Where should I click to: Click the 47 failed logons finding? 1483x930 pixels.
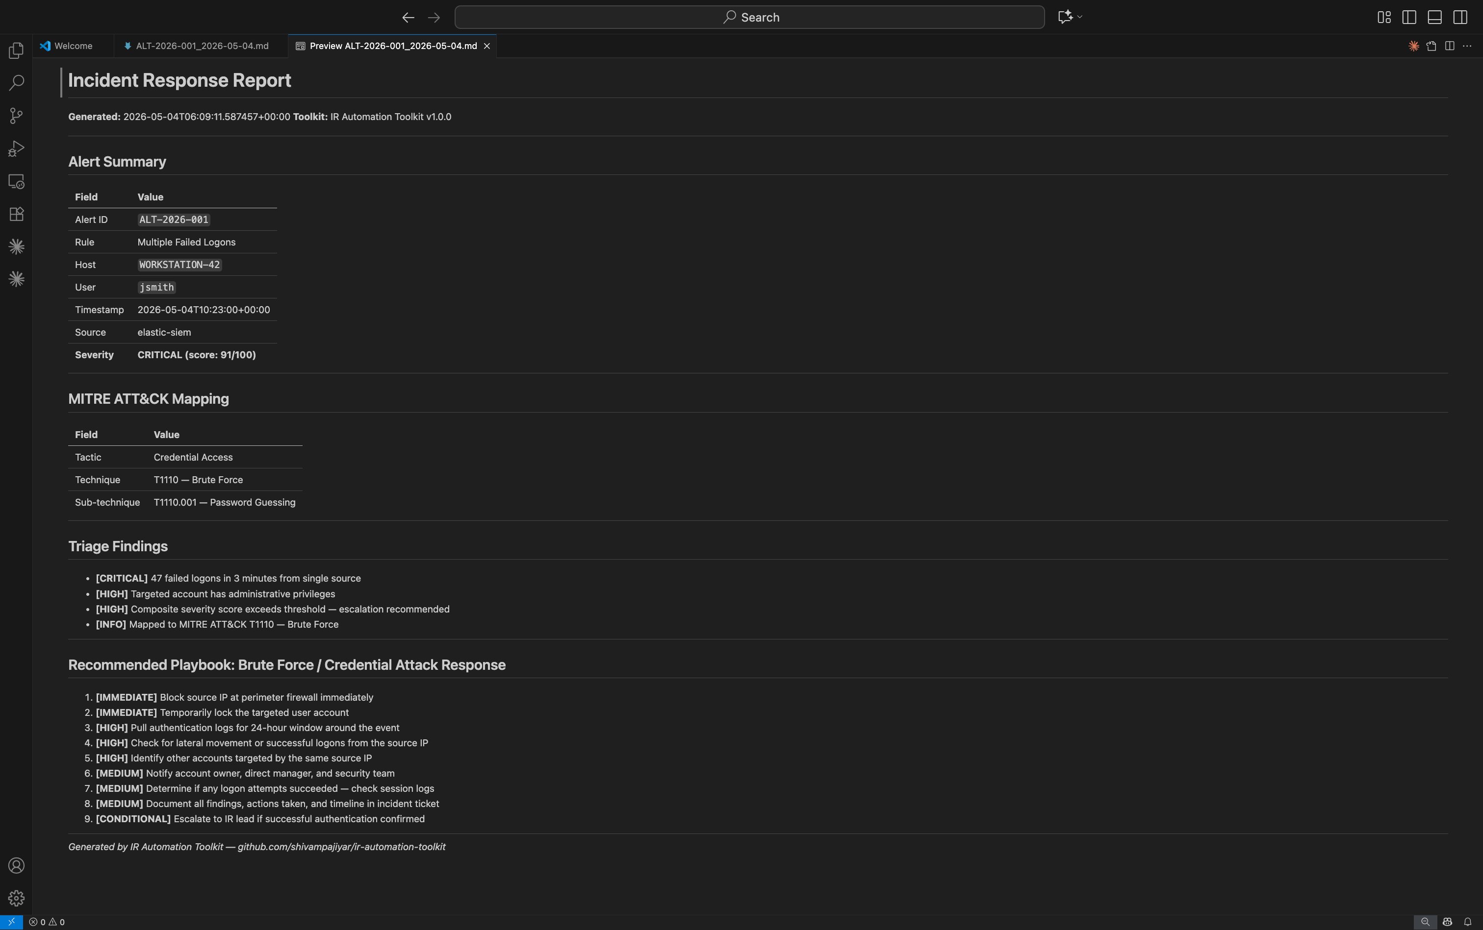pos(229,578)
